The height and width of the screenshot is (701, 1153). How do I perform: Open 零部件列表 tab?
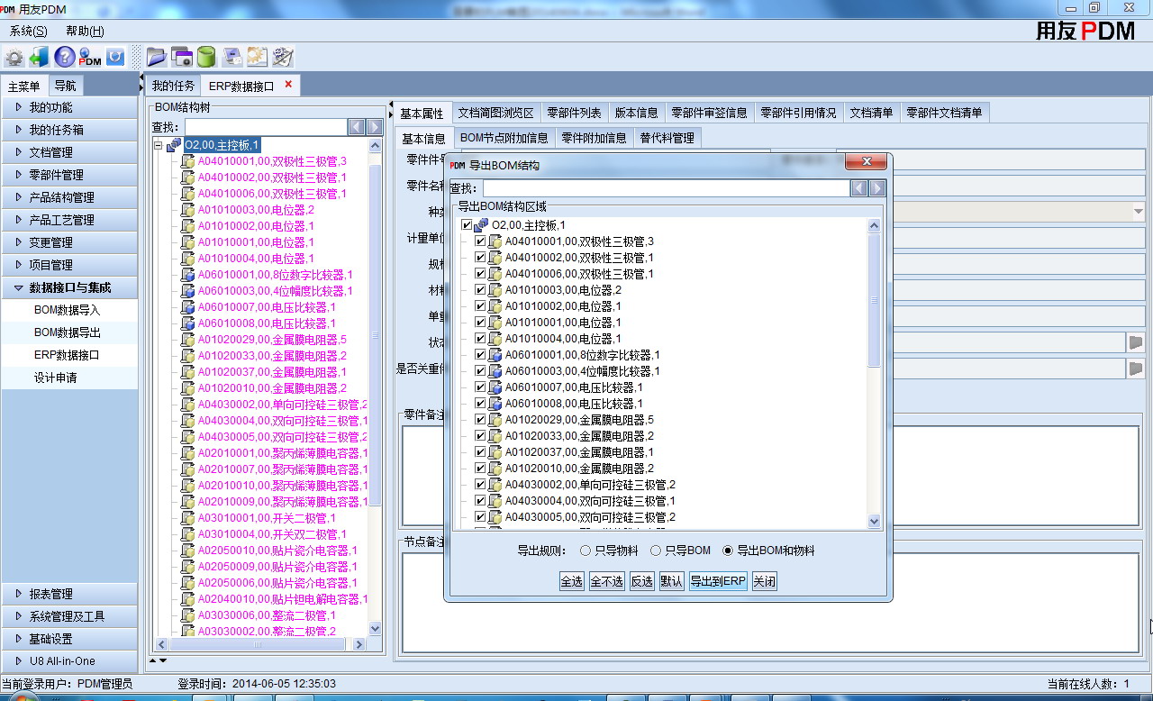(574, 113)
